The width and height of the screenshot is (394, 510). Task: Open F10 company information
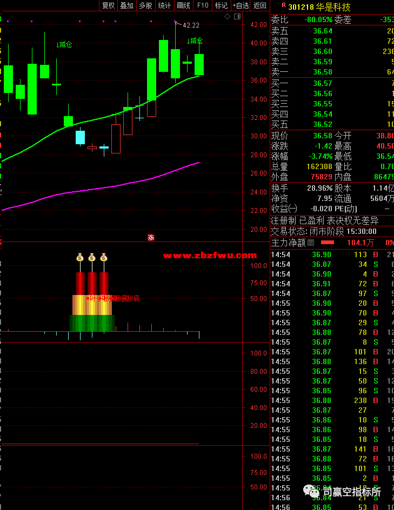pos(203,5)
